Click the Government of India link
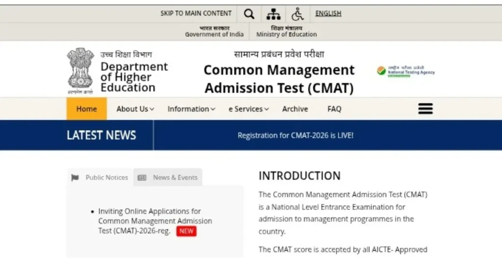Image resolution: width=502 pixels, height=262 pixels. click(214, 31)
